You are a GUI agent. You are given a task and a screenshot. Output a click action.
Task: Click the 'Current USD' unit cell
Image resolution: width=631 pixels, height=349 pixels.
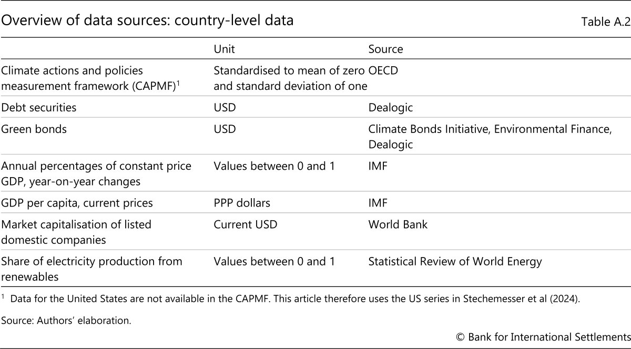point(246,225)
